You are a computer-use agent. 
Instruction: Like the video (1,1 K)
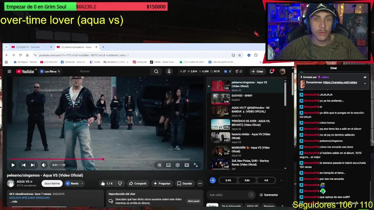[x=107, y=183]
